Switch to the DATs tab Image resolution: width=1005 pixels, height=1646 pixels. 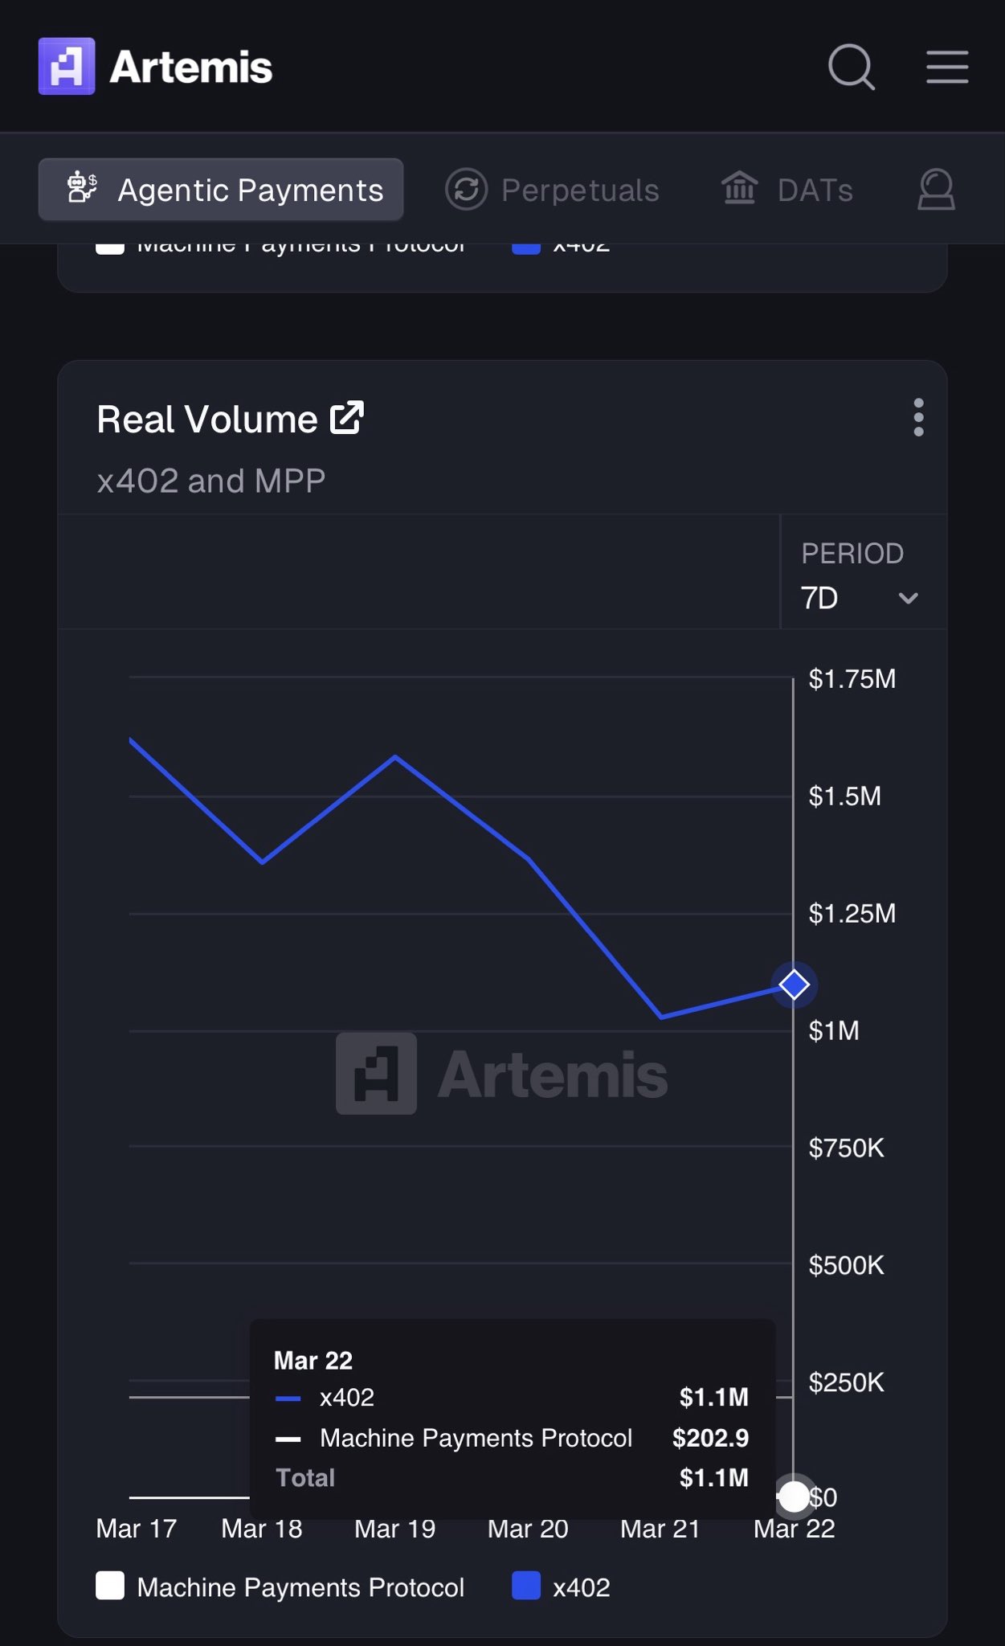(x=815, y=190)
